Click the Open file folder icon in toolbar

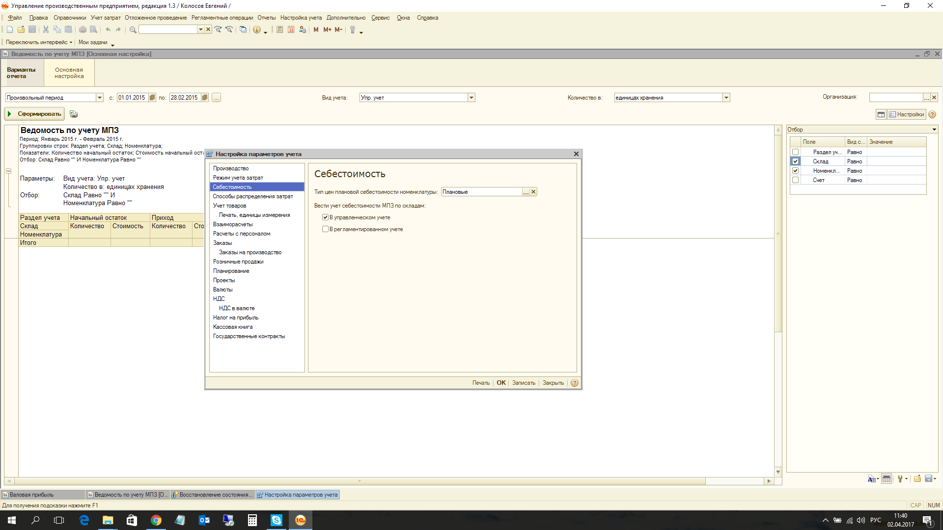pyautogui.click(x=21, y=30)
